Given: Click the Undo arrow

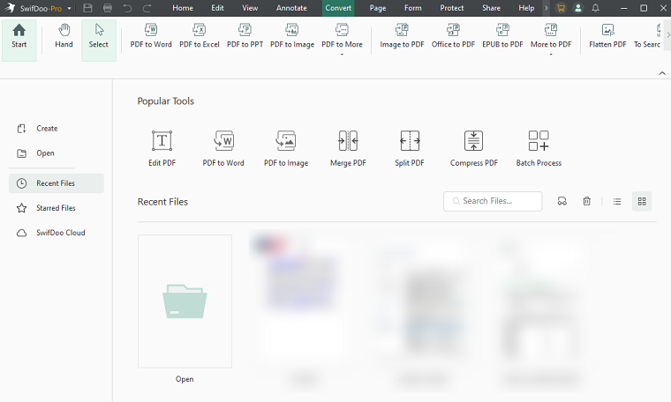Looking at the screenshot, I should (127, 8).
